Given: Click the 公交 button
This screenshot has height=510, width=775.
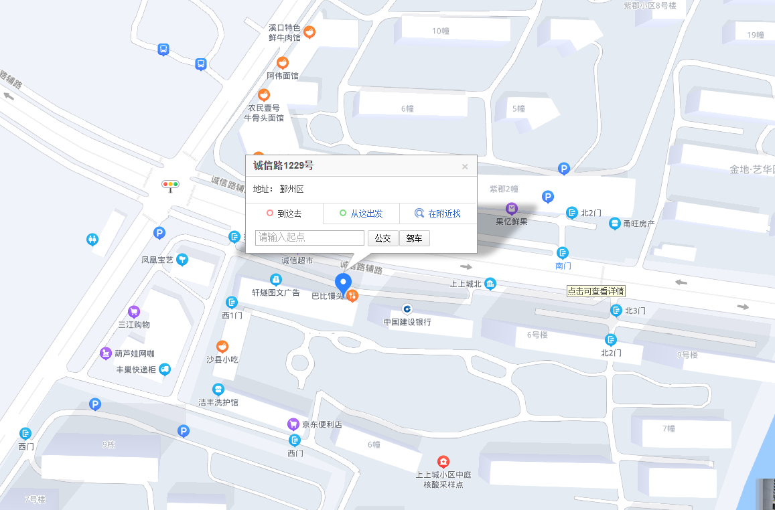Looking at the screenshot, I should tap(382, 238).
